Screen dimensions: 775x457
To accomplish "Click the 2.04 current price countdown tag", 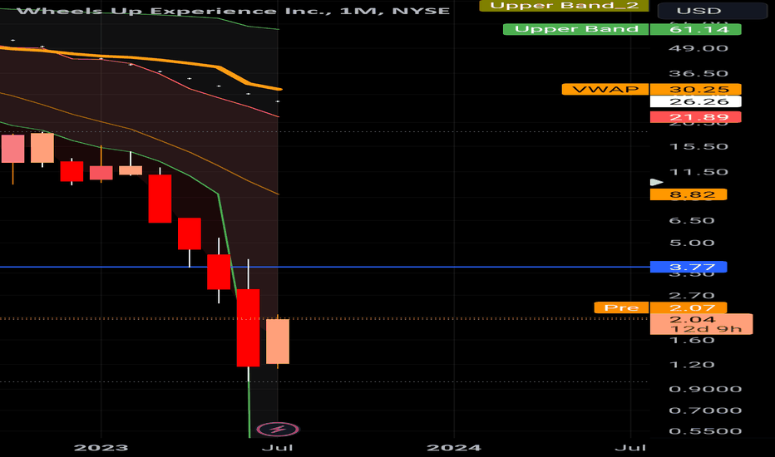I will (701, 324).
